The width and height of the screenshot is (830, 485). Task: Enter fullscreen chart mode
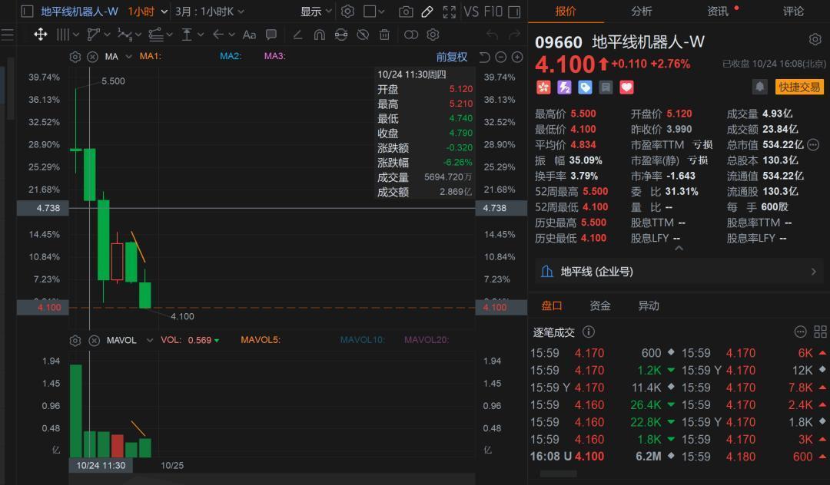pyautogui.click(x=450, y=12)
